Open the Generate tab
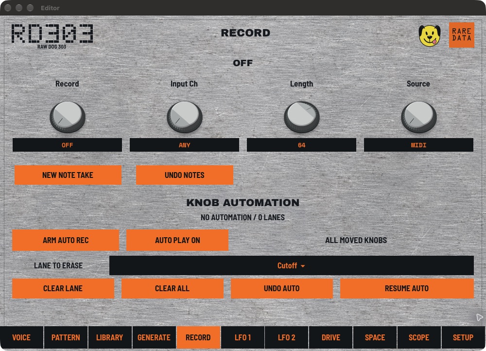Screen dimensions: 486x351 pyautogui.click(x=154, y=337)
